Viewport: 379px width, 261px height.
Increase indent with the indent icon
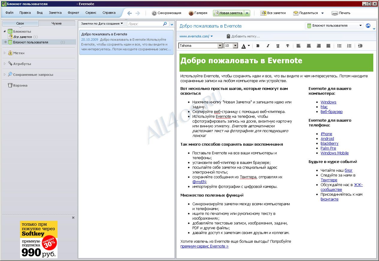coord(360,46)
